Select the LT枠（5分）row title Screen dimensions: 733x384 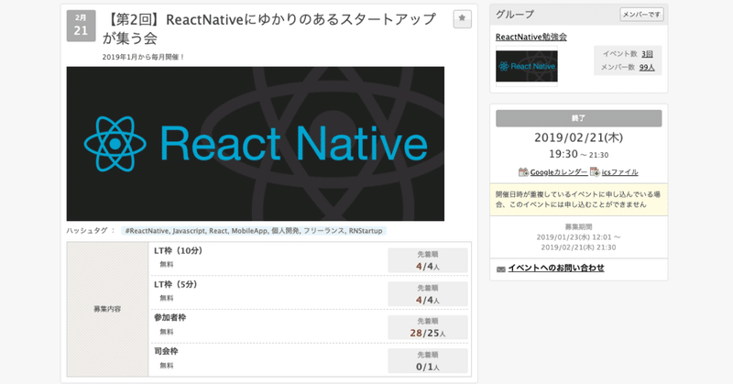tap(176, 284)
